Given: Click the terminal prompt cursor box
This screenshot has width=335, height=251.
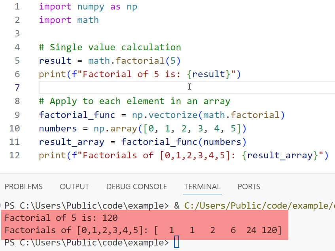Looking at the screenshot, I should tap(176, 242).
